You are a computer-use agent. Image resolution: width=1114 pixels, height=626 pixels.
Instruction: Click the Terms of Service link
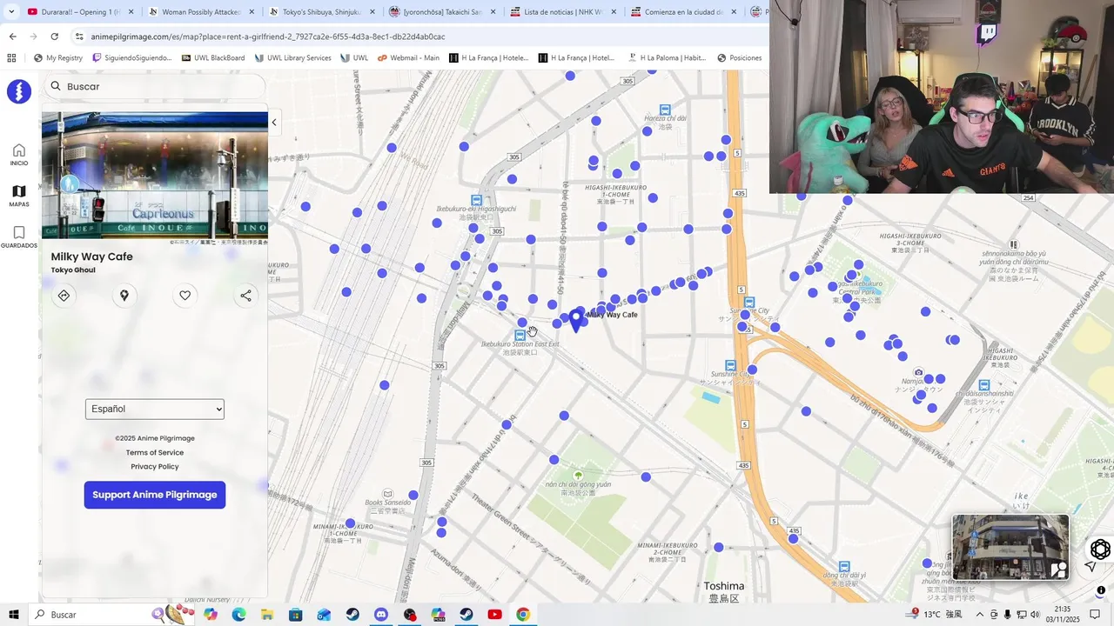pyautogui.click(x=155, y=452)
